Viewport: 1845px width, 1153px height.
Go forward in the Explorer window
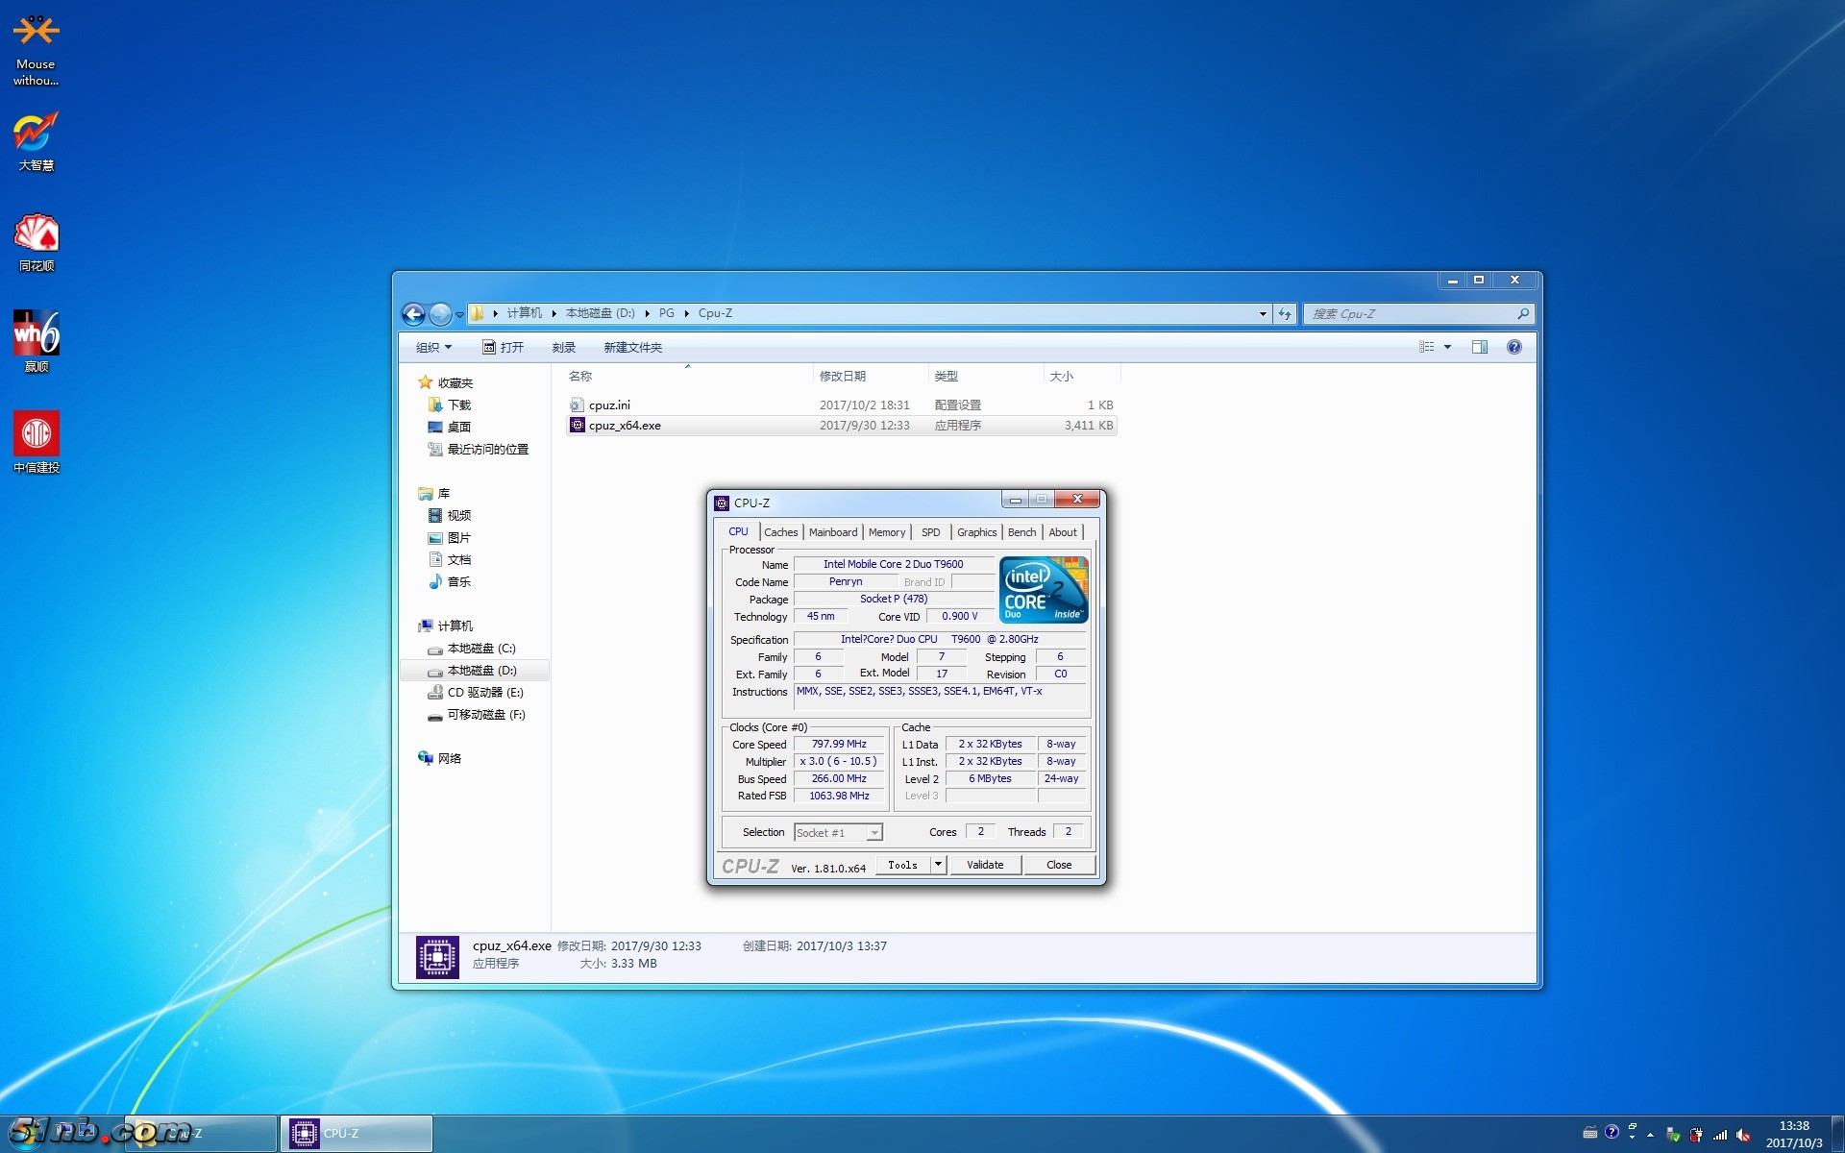440,313
